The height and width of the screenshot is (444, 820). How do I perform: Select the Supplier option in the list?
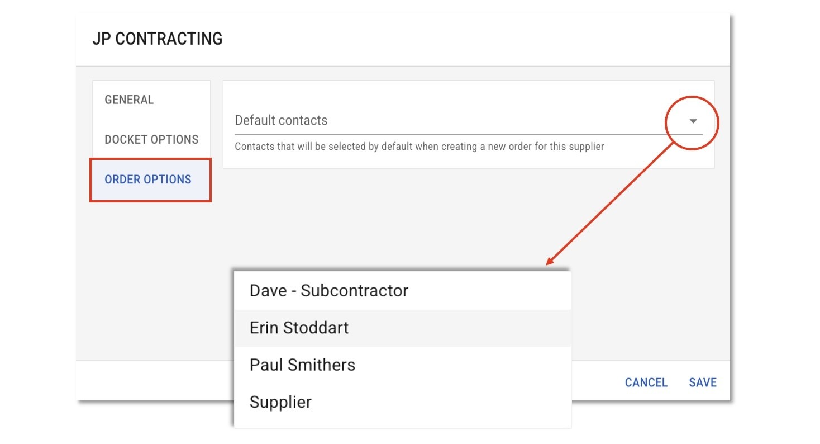(x=280, y=402)
